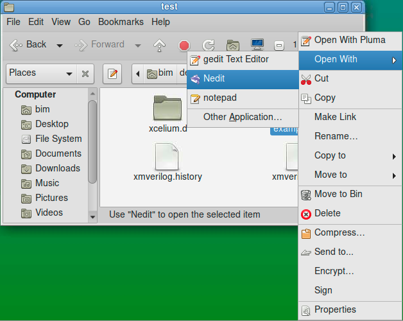
Task: Choose Nedit from Open With submenu
Action: tap(243, 79)
